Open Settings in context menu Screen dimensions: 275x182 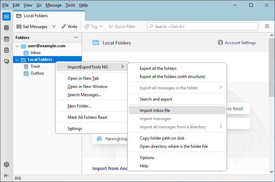tap(92, 129)
